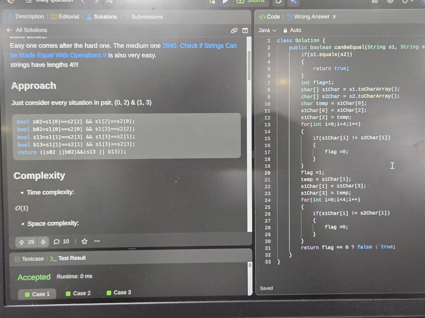The height and width of the screenshot is (318, 425).
Task: Click 'bool s02=s1[0]==s2[2]' code snippet line
Action: (76, 122)
